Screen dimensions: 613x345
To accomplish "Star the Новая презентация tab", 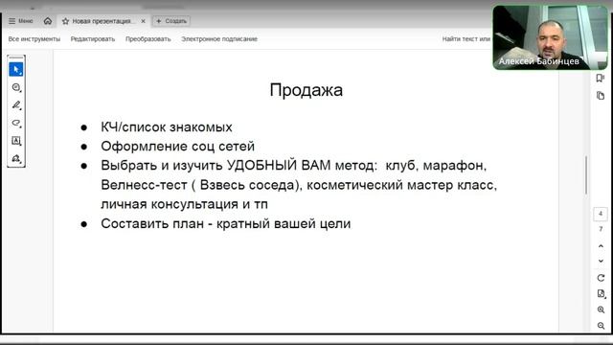I will 65,21.
